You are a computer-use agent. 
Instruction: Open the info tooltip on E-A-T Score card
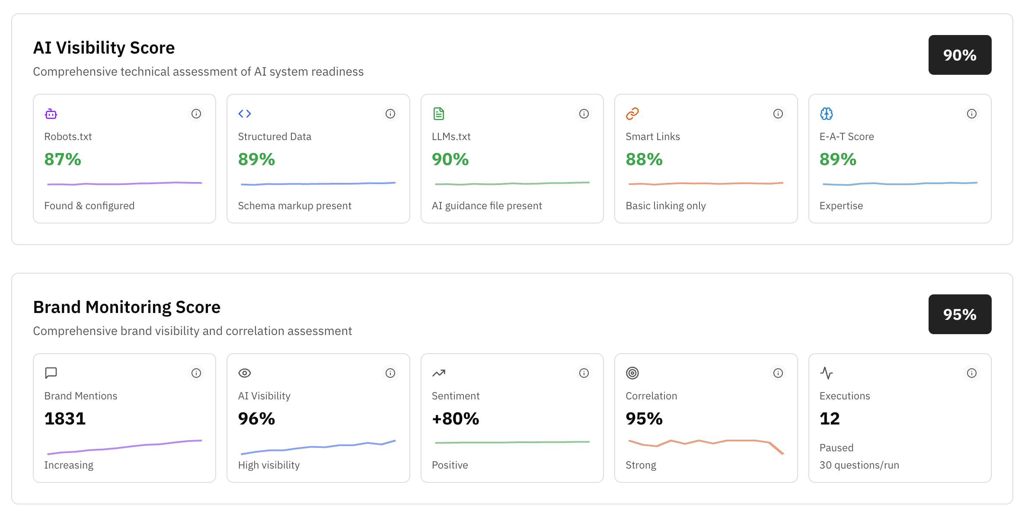click(971, 114)
